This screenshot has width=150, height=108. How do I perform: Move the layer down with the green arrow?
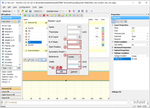point(70,15)
